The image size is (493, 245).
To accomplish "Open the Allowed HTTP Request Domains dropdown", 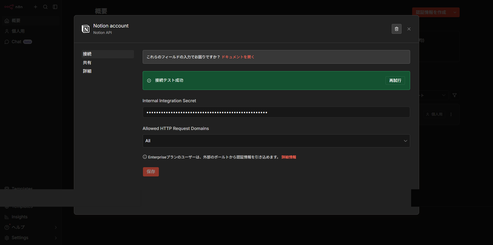I will pos(276,141).
